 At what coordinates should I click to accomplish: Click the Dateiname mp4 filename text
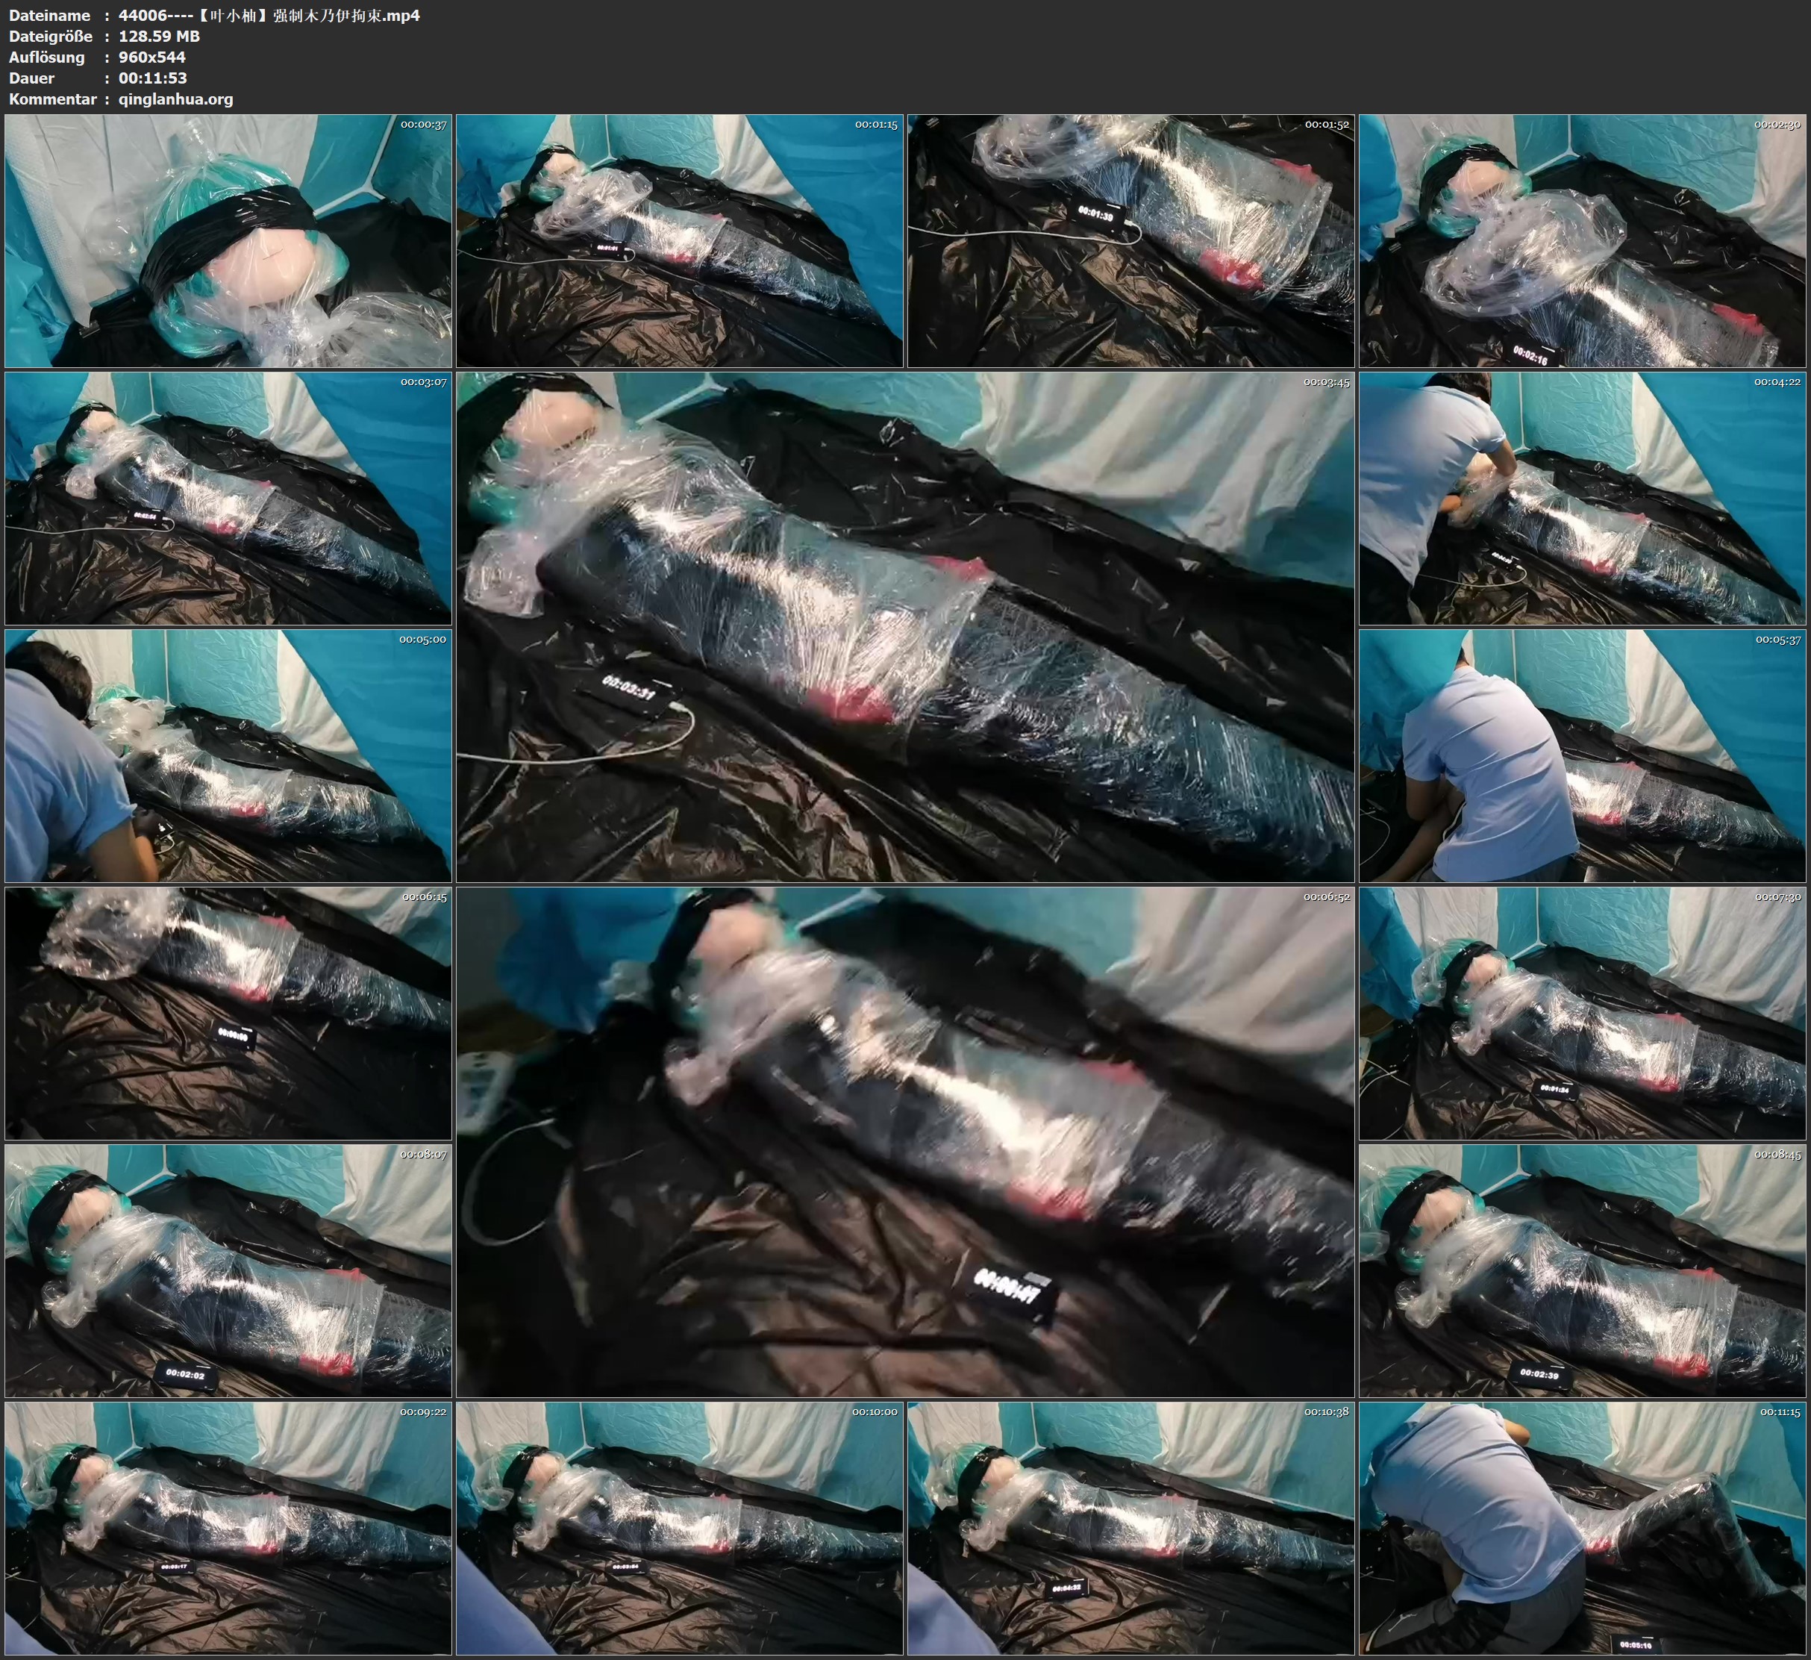(x=269, y=15)
